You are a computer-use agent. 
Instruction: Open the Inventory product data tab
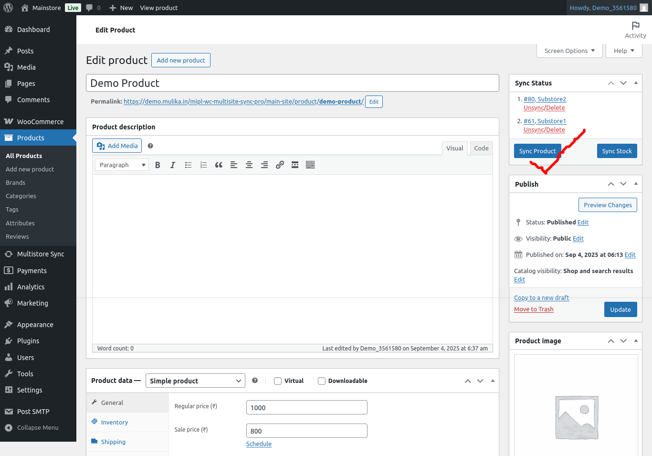[115, 423]
